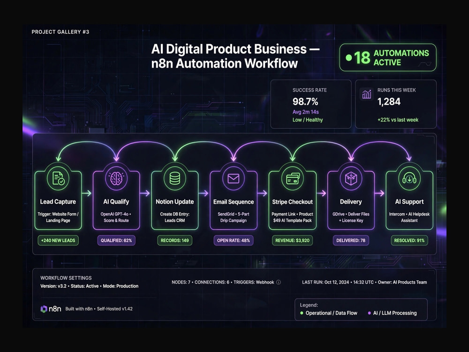The width and height of the screenshot is (469, 352).
Task: Click the Intercom AI Helpdesk Assistant text
Action: [x=409, y=217]
